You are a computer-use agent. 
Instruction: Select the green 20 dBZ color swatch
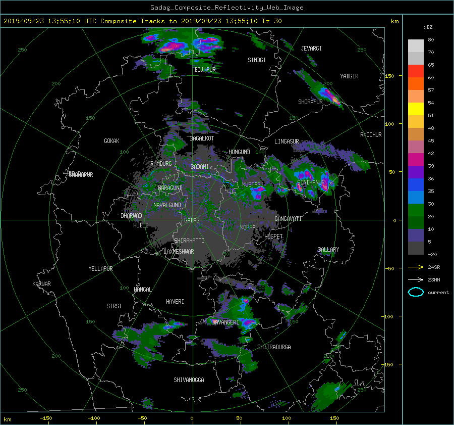(416, 210)
